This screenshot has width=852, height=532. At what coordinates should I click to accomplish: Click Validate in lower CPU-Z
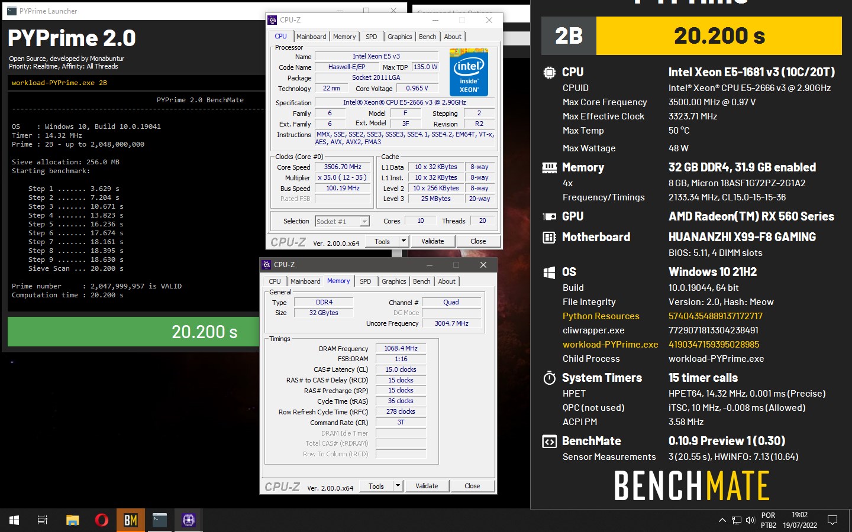(x=427, y=486)
